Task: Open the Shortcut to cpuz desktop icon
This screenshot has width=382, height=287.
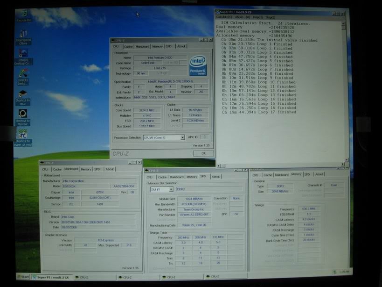Action: pos(22,95)
